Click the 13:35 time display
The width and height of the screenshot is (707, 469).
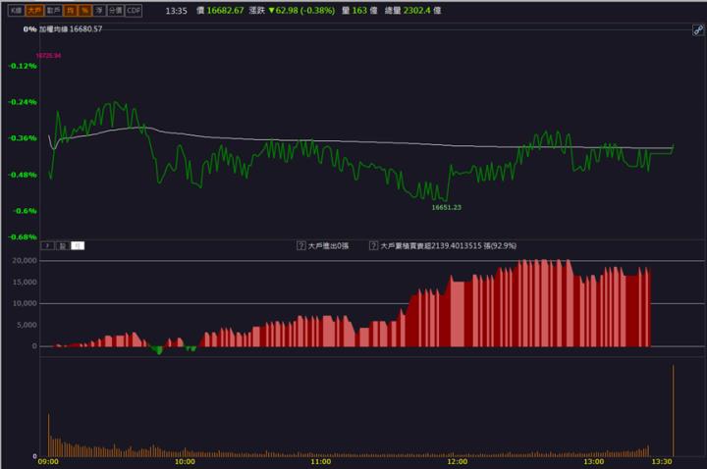176,11
